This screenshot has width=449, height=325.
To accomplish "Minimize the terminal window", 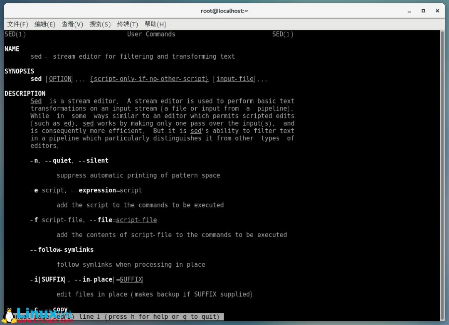I will click(x=409, y=11).
